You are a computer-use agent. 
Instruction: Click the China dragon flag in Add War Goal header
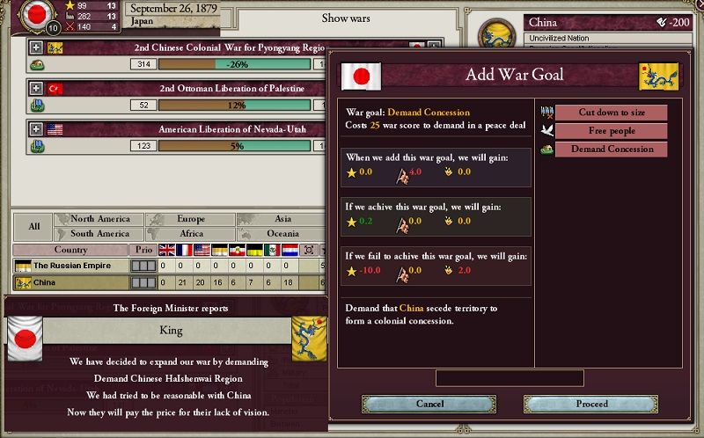658,76
